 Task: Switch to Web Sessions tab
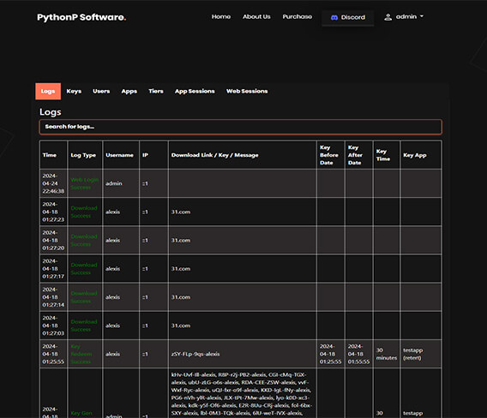pyautogui.click(x=247, y=92)
